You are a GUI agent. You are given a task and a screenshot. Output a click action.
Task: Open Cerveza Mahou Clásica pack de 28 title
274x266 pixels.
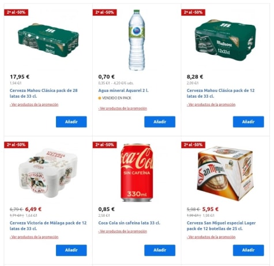pyautogui.click(x=44, y=93)
